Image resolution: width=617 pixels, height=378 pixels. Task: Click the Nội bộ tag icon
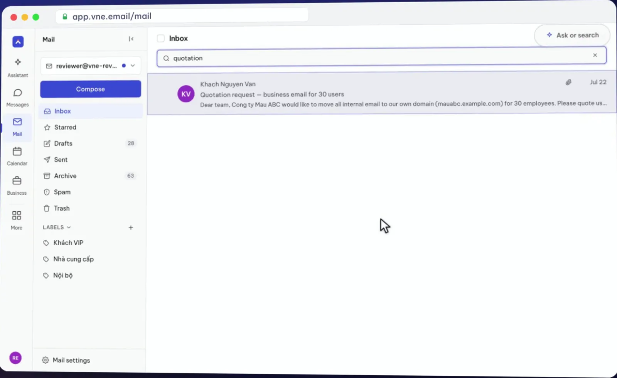(46, 275)
